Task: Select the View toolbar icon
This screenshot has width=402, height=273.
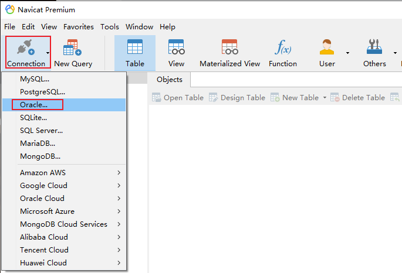Action: click(x=177, y=47)
